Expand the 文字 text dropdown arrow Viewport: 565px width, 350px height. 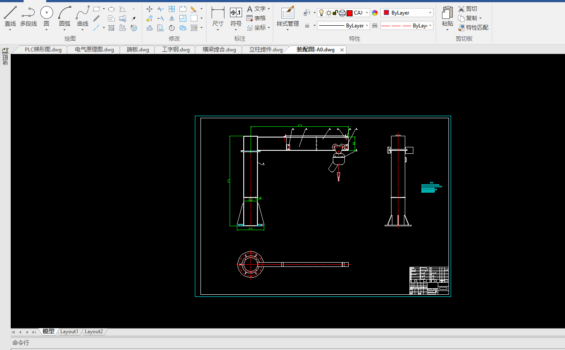tap(269, 9)
